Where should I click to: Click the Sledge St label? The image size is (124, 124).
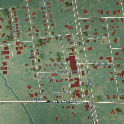tap(100, 64)
